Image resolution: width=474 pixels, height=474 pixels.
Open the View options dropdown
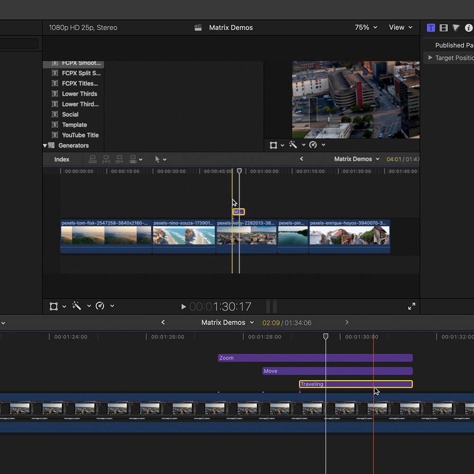(401, 27)
